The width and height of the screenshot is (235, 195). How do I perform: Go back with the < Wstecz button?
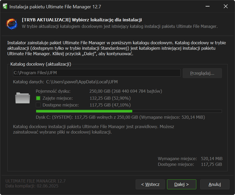[150, 184]
